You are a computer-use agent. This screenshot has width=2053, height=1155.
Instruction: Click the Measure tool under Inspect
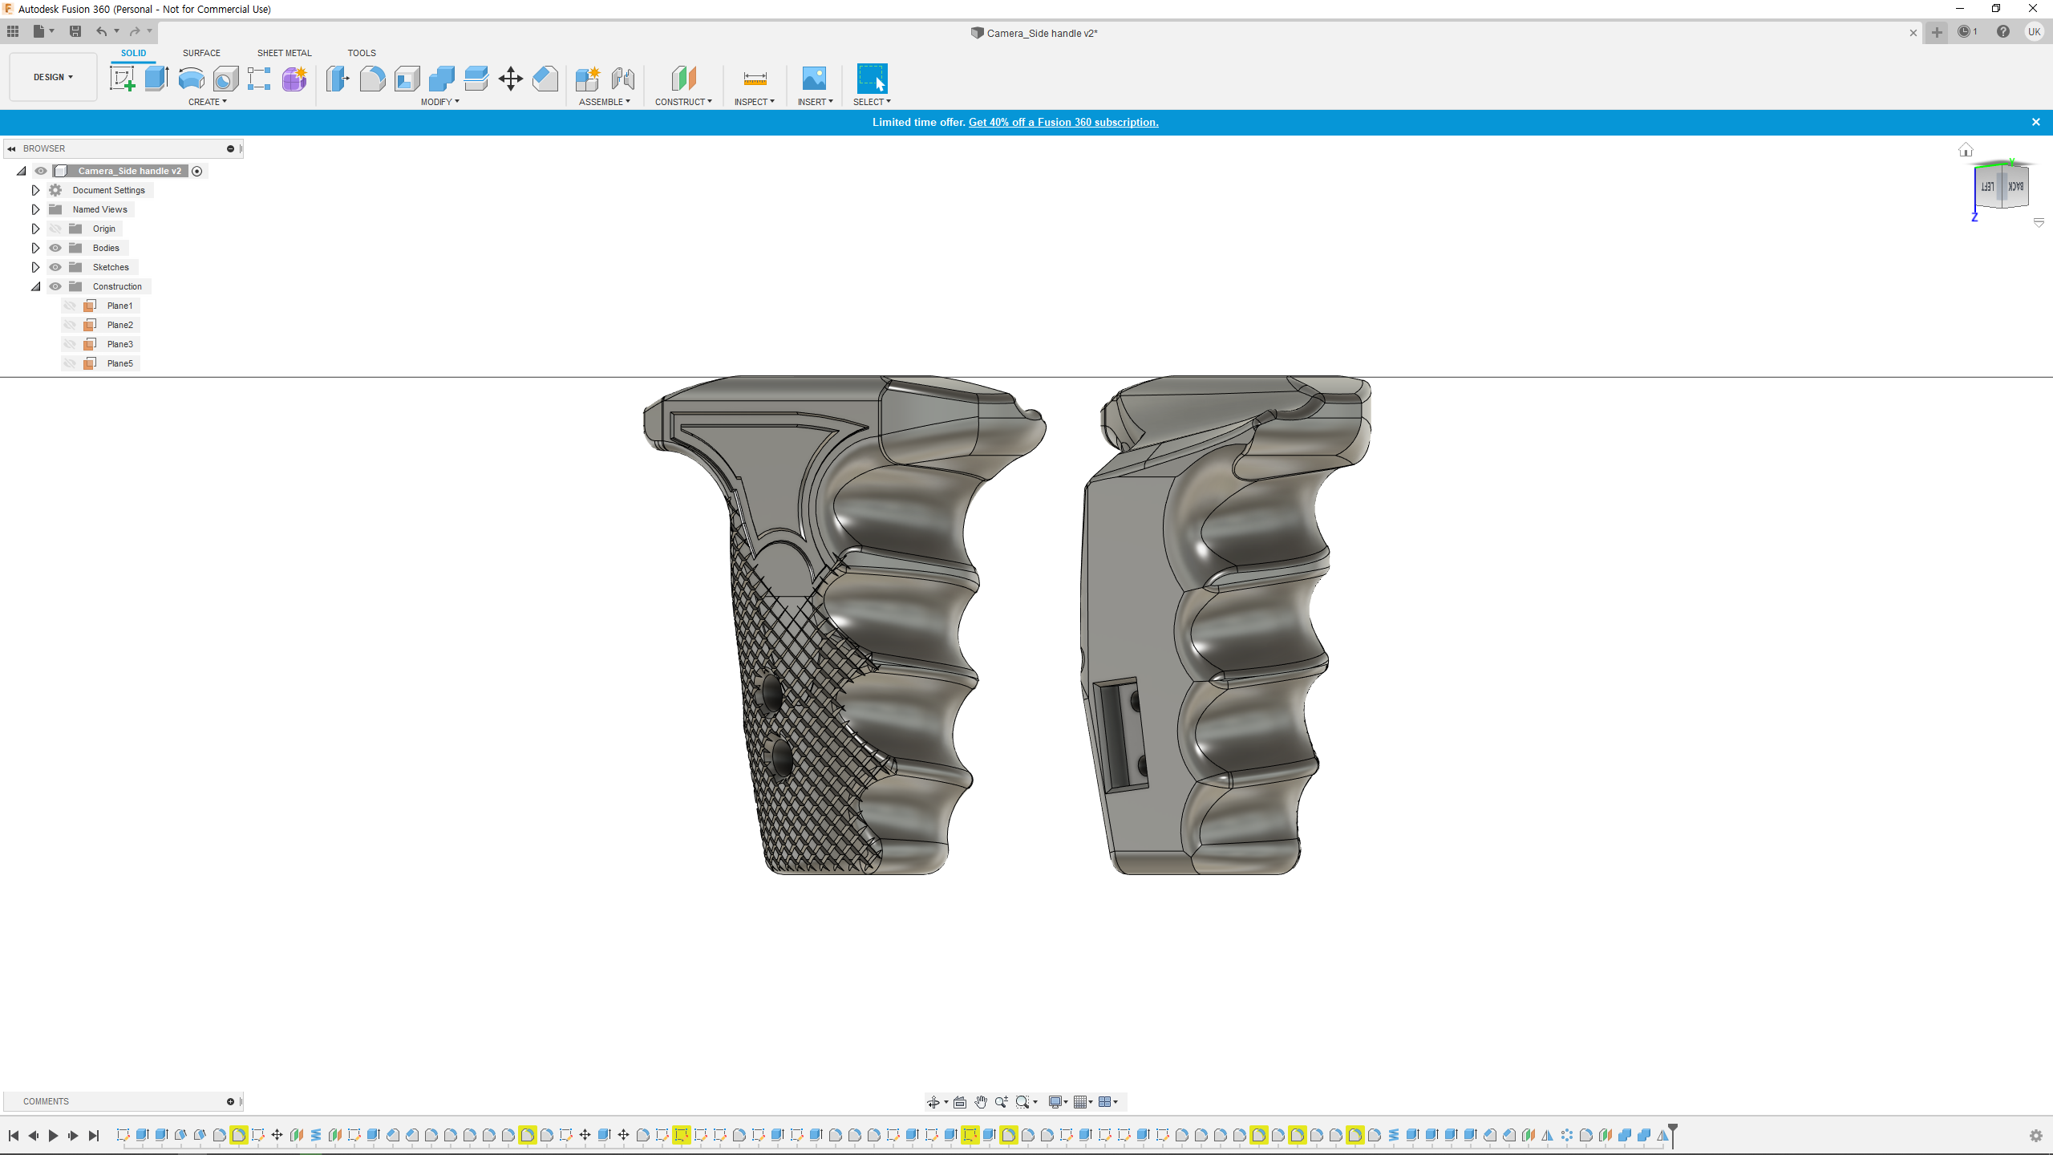(x=755, y=79)
